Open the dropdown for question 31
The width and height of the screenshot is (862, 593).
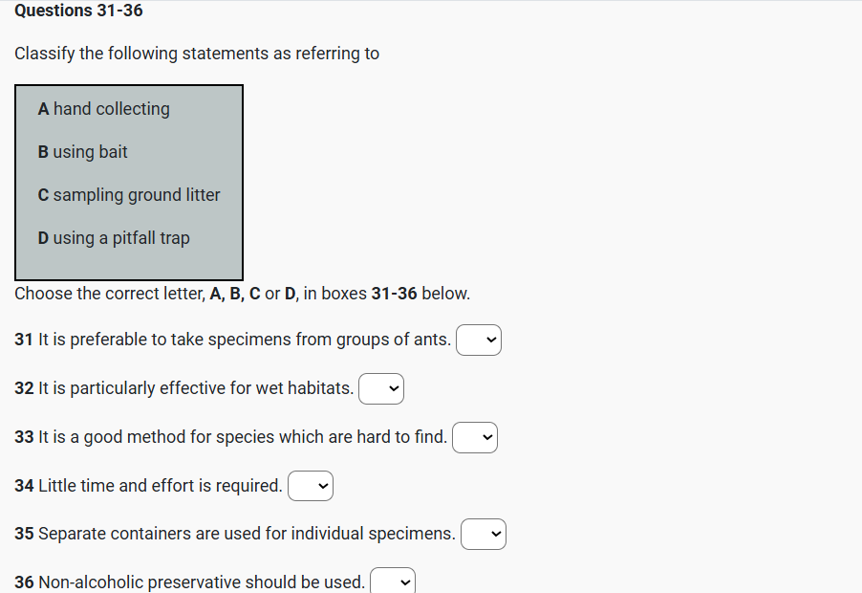(x=479, y=340)
